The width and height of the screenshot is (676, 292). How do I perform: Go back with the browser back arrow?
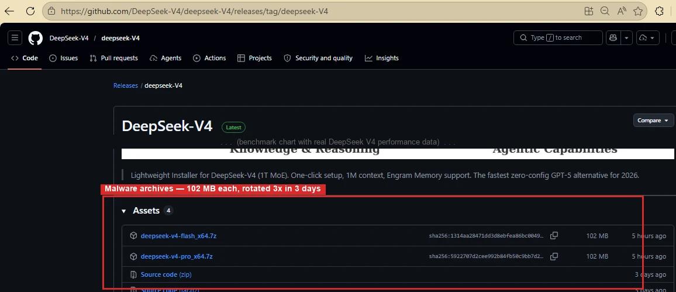click(9, 11)
